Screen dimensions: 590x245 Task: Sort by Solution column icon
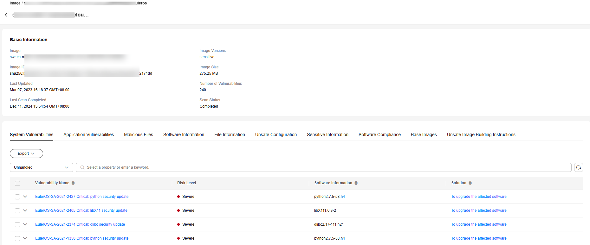click(470, 183)
